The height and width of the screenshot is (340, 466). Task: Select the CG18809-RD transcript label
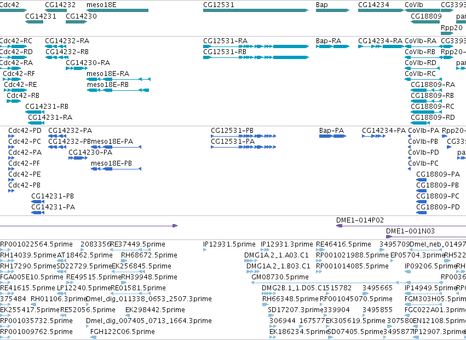tap(433, 117)
